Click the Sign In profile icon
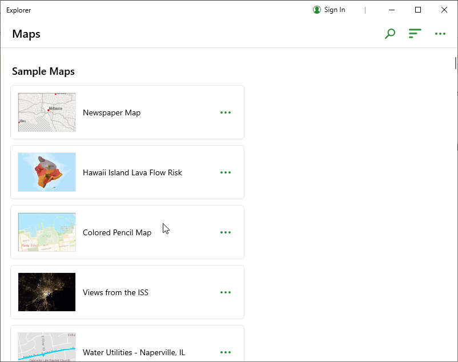 click(x=316, y=10)
